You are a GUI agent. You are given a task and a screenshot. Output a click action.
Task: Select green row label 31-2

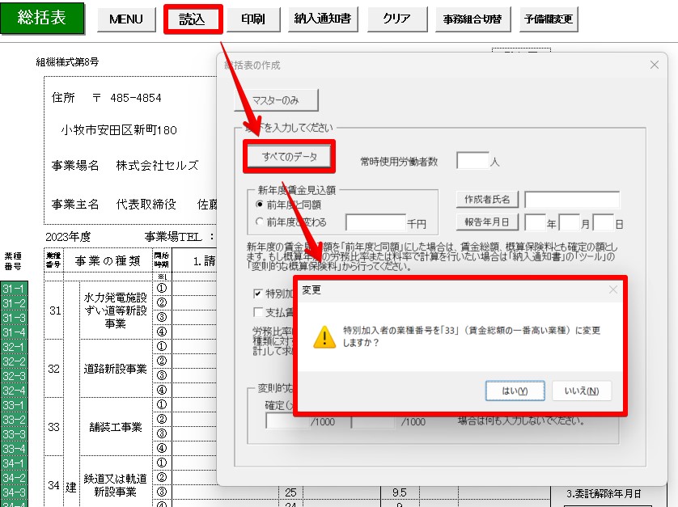[x=14, y=303]
